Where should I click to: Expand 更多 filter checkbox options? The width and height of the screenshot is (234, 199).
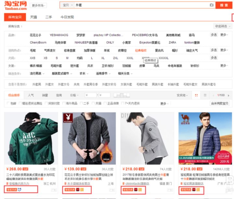(x=164, y=103)
